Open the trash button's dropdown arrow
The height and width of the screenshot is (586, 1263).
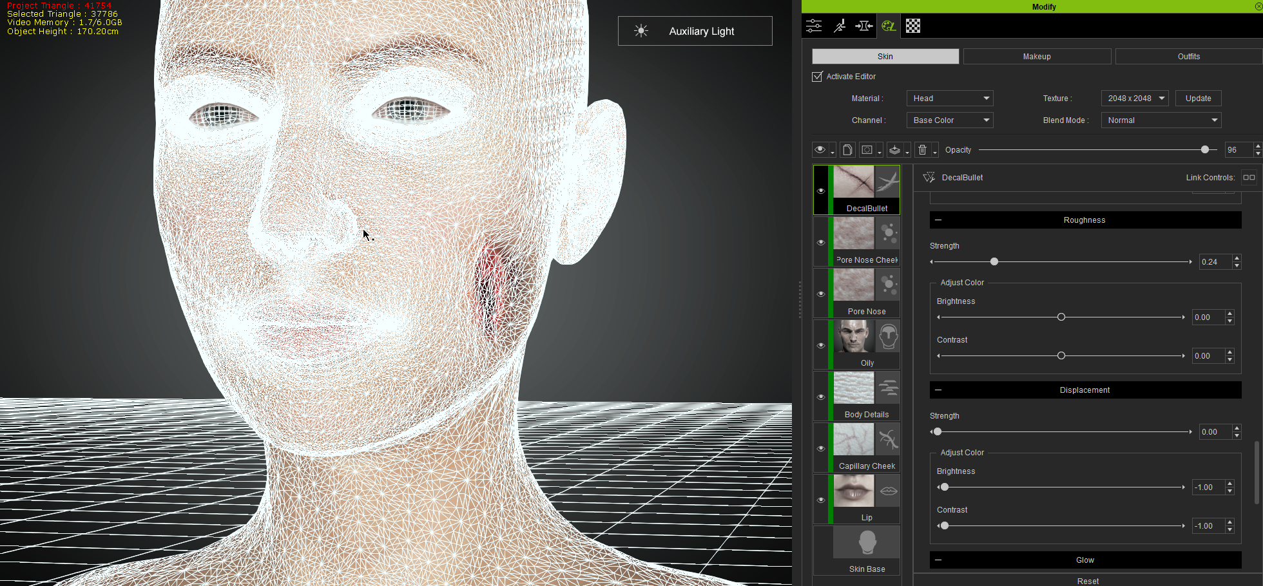pos(934,153)
